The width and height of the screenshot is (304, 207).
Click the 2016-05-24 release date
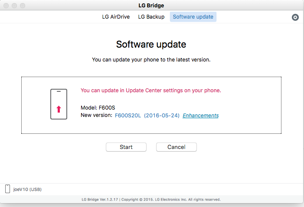162,116
